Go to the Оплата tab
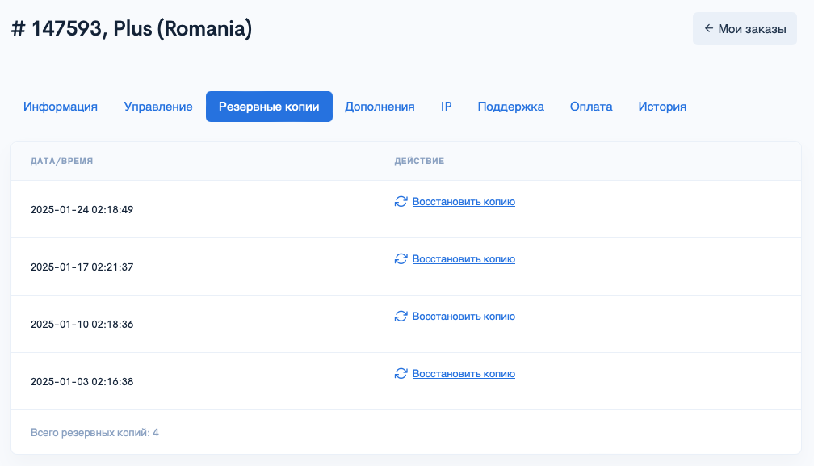Viewport: 814px width, 466px height. pyautogui.click(x=591, y=107)
